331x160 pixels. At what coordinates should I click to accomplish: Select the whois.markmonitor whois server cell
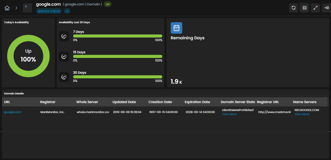[93, 112]
